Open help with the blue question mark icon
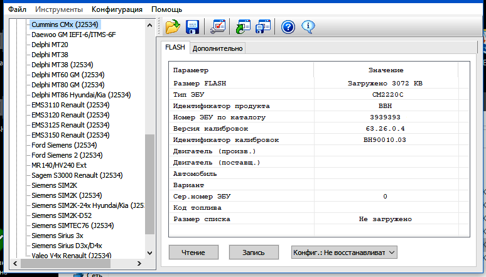 tap(288, 26)
